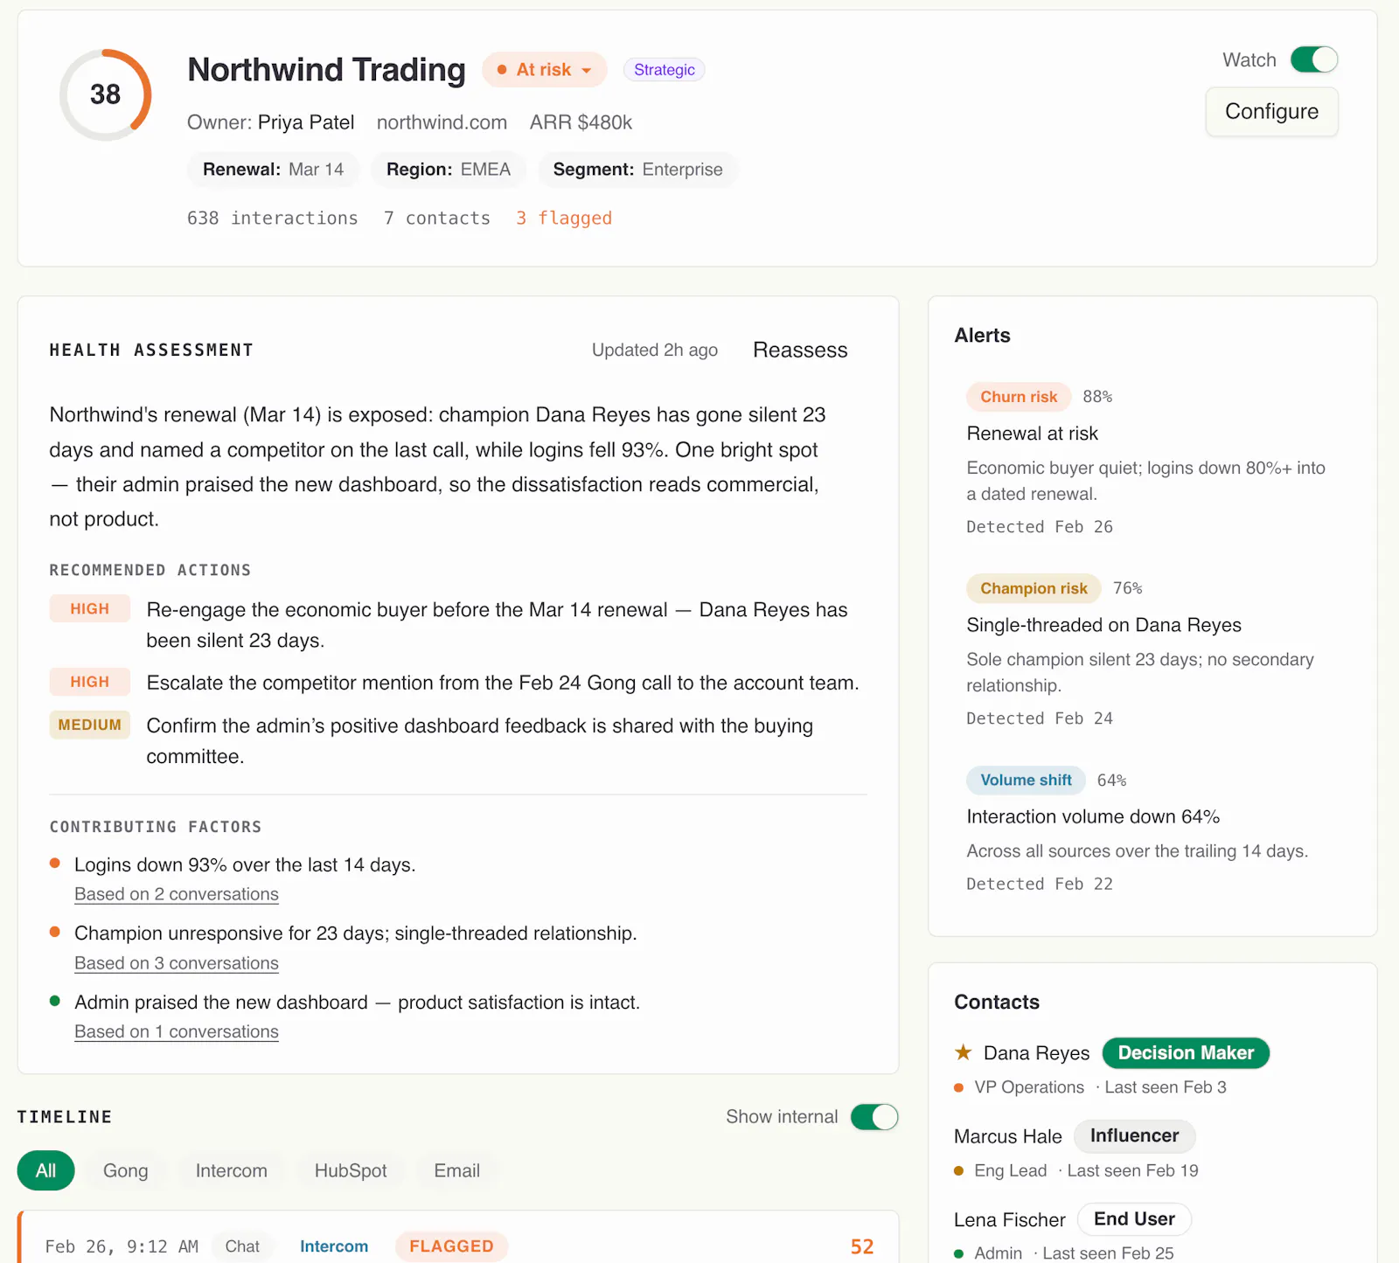Click the Volume shift alert tag
This screenshot has width=1399, height=1263.
[x=1026, y=781]
